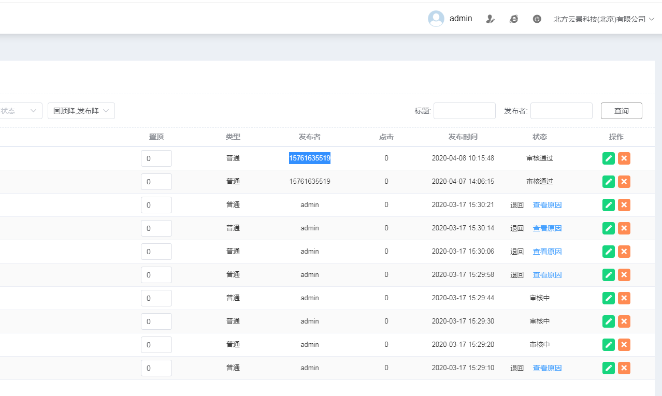The image size is (662, 396).
Task: Open 查看原因 link for 15:29:58 post
Action: tap(547, 275)
